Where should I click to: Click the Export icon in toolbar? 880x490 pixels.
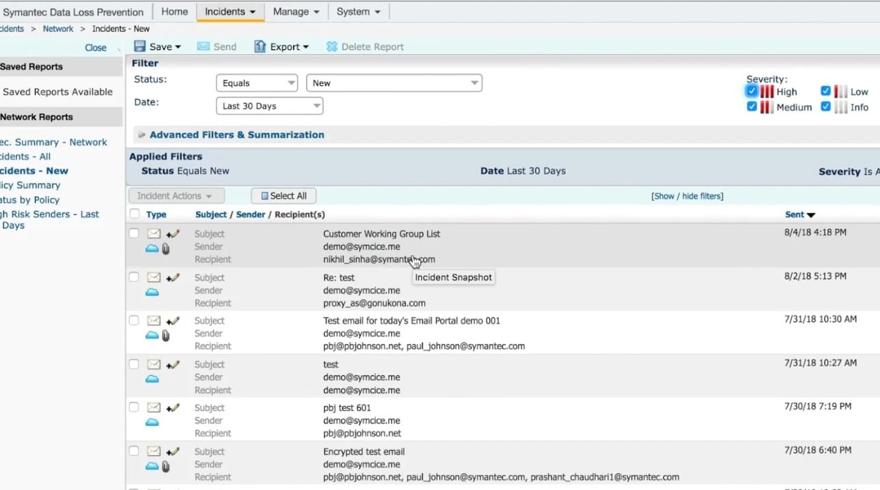pos(260,46)
